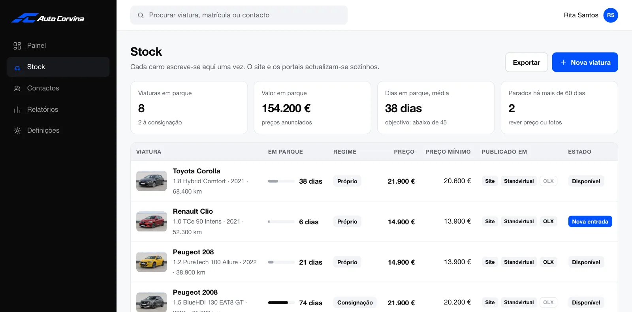Disable OLX publication for Renault Clio

(548, 222)
